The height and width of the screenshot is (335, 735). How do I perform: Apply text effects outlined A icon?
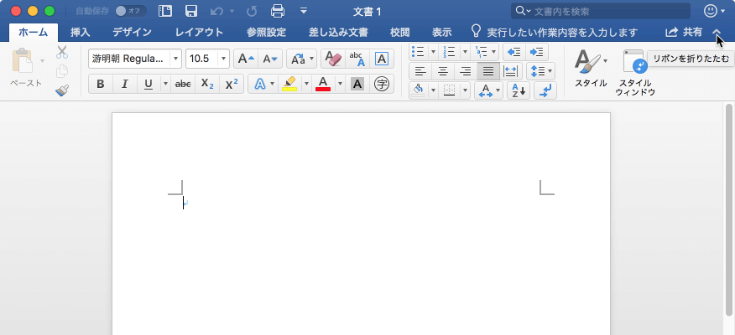coord(259,85)
